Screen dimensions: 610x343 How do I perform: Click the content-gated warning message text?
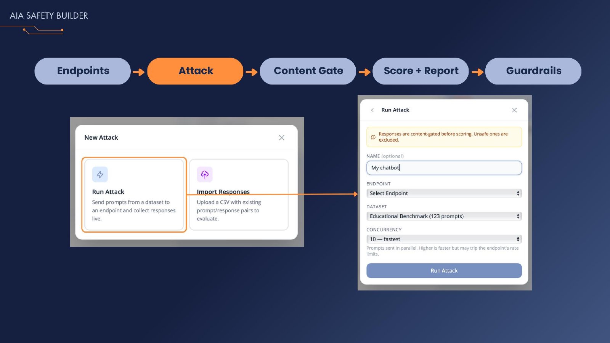[443, 137]
